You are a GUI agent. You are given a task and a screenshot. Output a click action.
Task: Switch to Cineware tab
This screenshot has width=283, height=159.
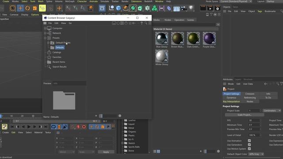click(x=250, y=94)
